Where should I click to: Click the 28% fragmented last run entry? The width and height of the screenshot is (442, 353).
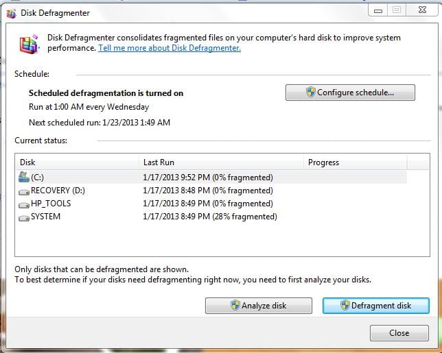point(210,217)
